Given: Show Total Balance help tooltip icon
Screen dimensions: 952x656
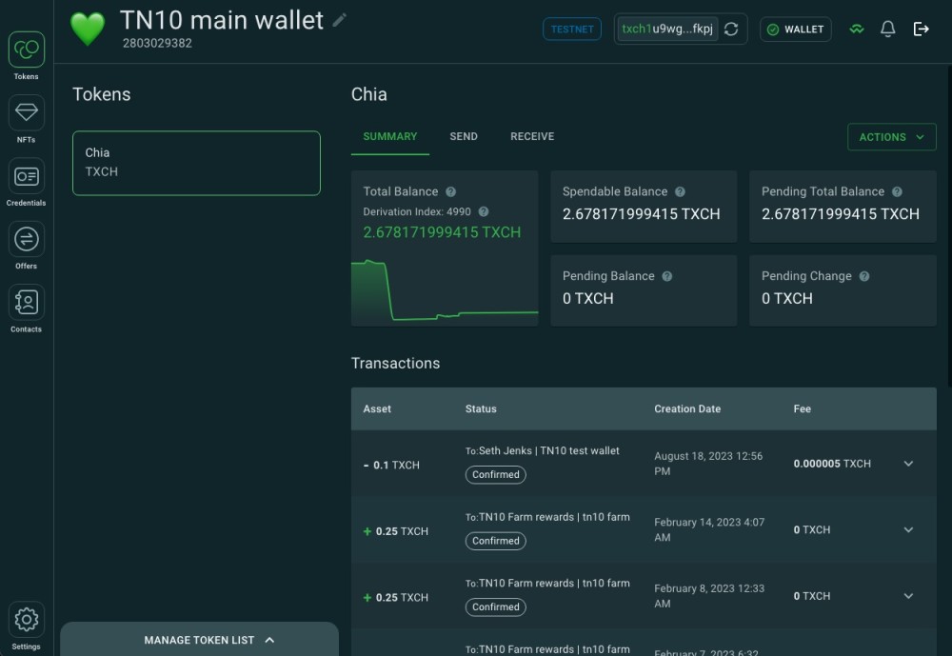Looking at the screenshot, I should [450, 192].
